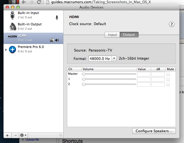The width and height of the screenshot is (184, 143).
Task: Open the gear action menu
Action: [x=23, y=135]
